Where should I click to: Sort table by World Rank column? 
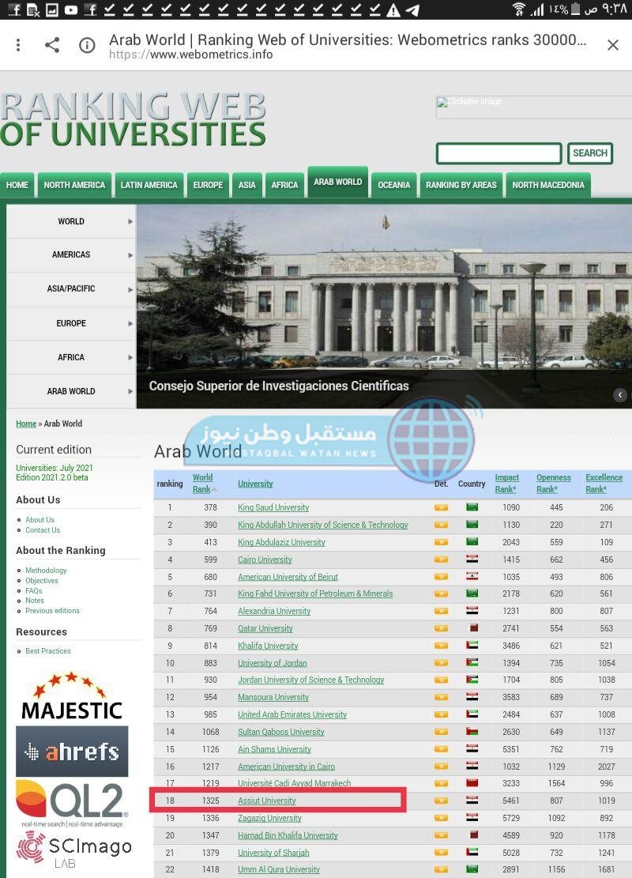pos(203,483)
